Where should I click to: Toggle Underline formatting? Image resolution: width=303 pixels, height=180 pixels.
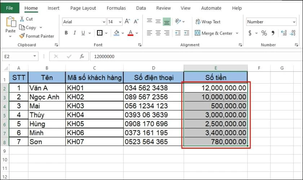83,33
